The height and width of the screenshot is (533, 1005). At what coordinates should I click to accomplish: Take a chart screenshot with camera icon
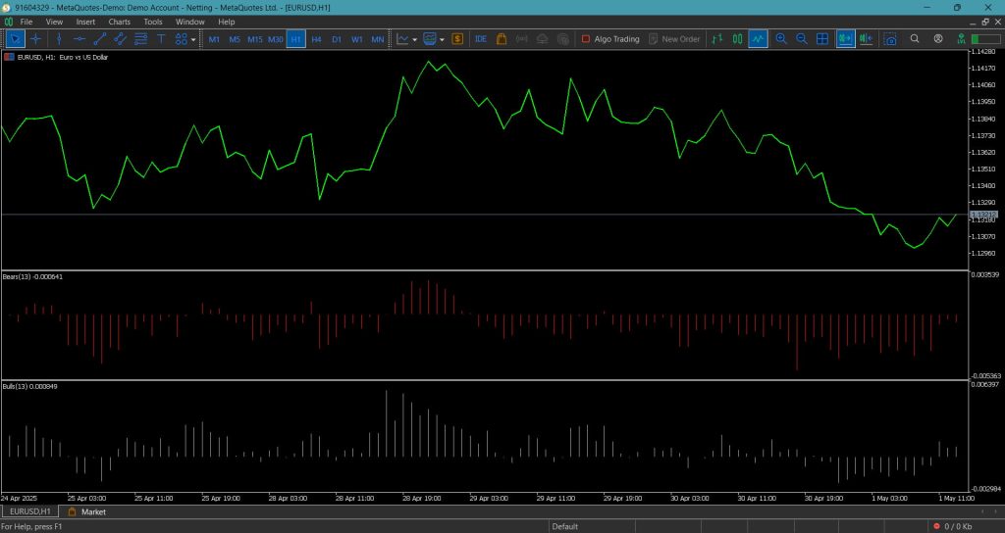(889, 39)
